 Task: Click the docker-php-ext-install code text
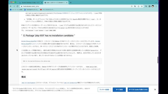tap(29, 69)
